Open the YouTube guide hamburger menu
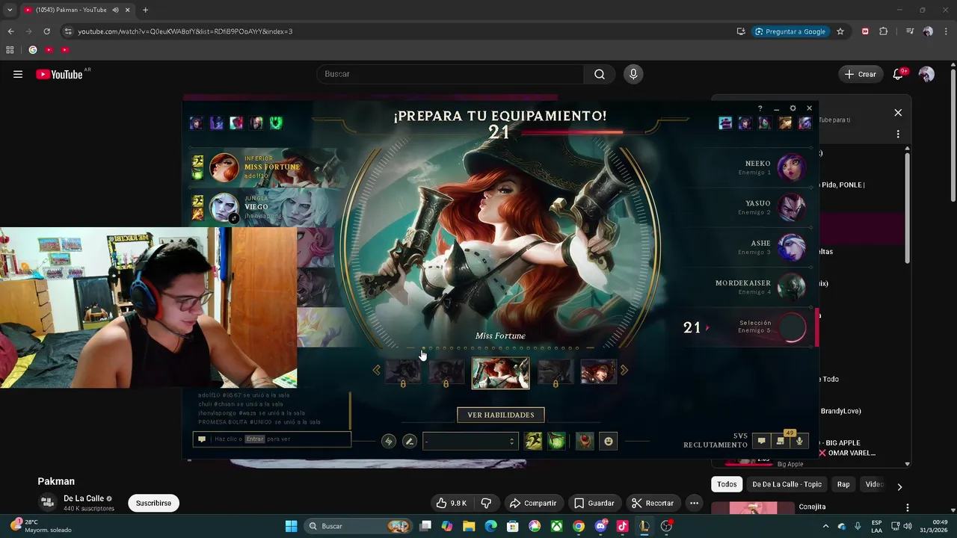Viewport: 957px width, 538px height. tap(18, 74)
